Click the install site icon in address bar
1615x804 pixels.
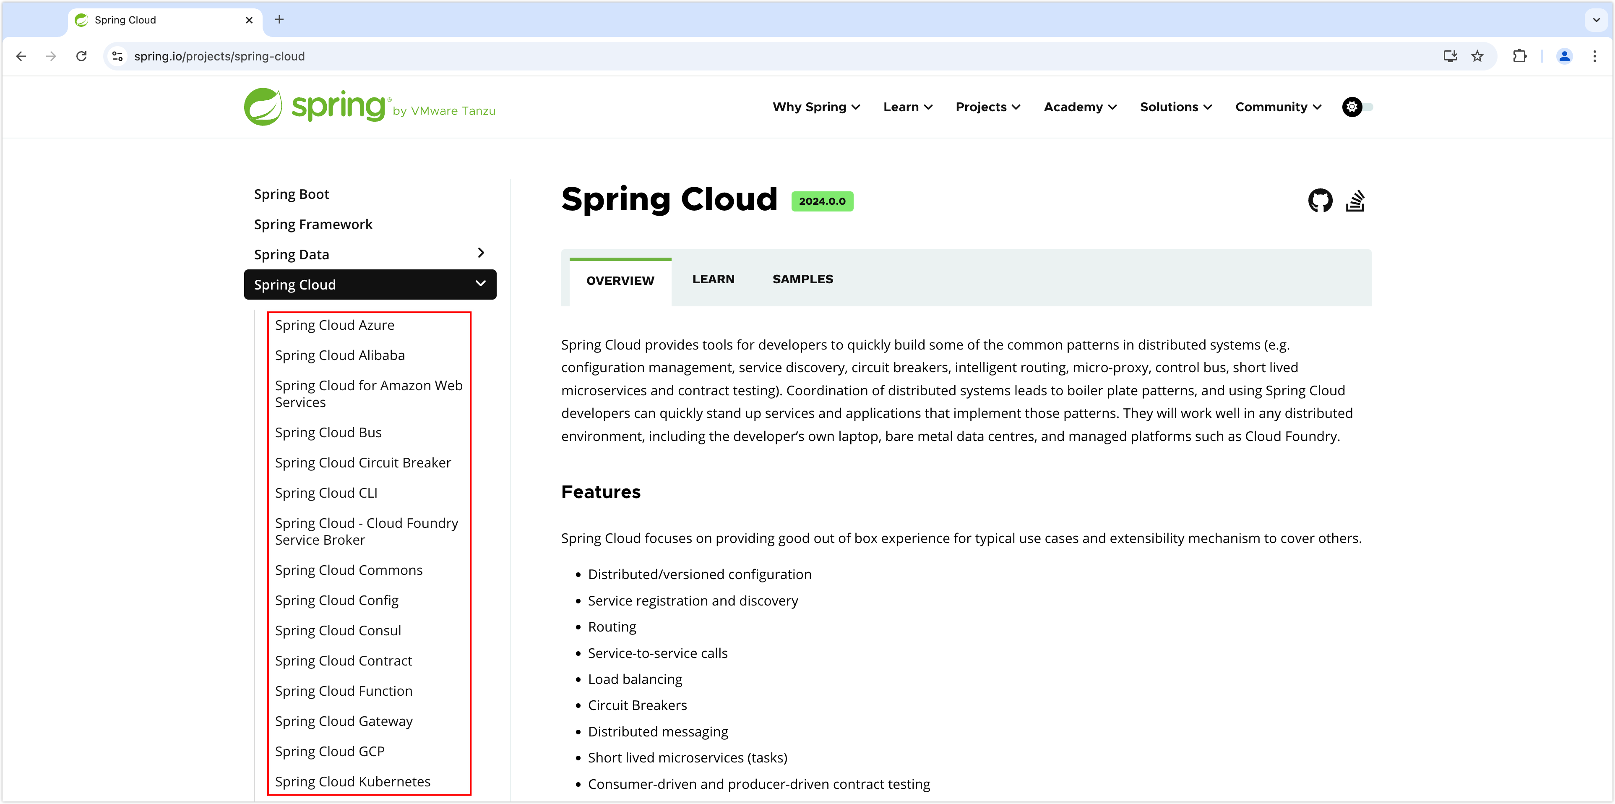(x=1449, y=56)
